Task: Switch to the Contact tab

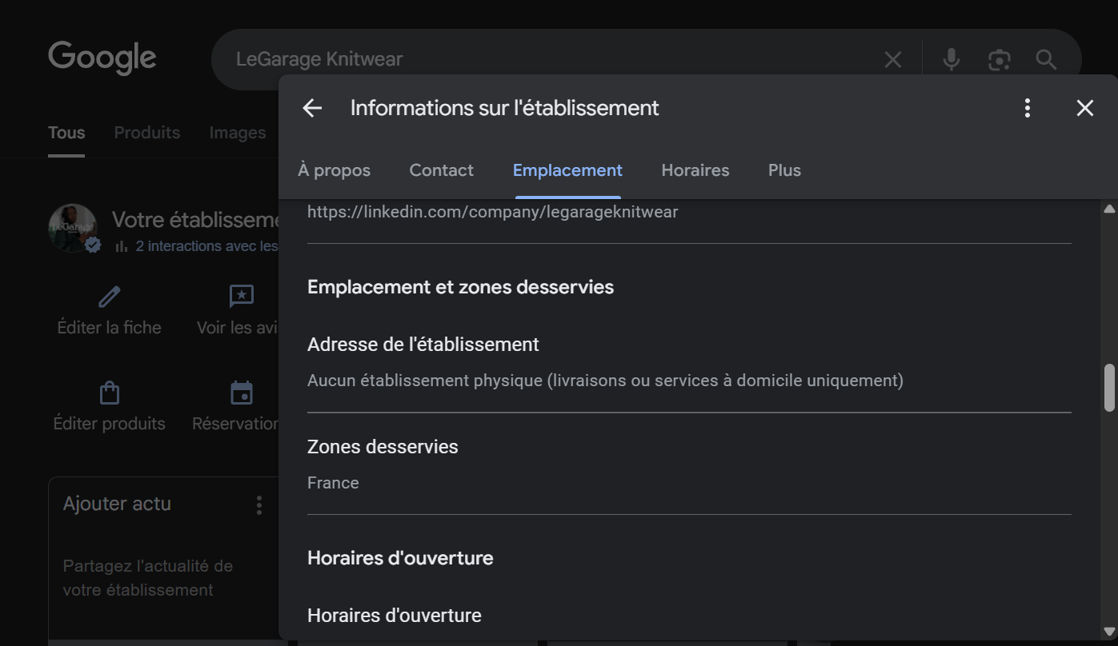Action: 441,170
